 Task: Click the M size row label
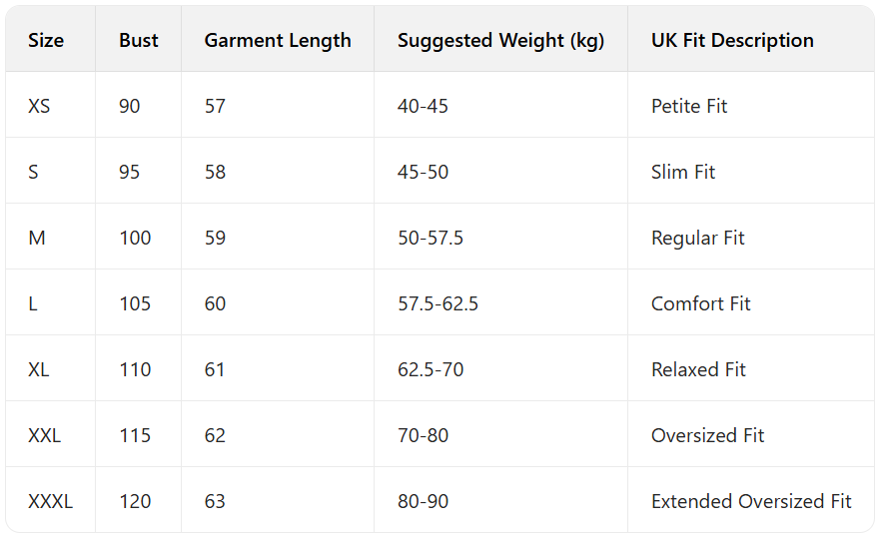[37, 238]
